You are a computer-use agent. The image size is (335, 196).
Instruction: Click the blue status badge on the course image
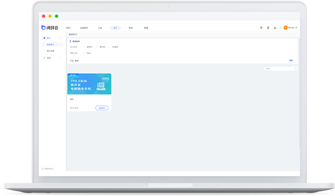73,75
